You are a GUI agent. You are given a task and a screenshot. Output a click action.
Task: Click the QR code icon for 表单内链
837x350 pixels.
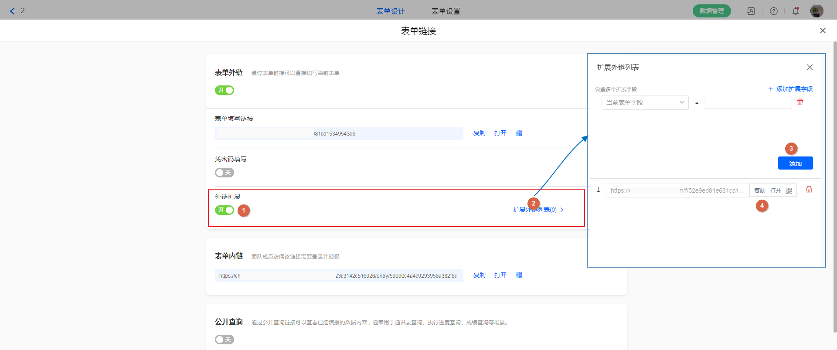point(519,275)
